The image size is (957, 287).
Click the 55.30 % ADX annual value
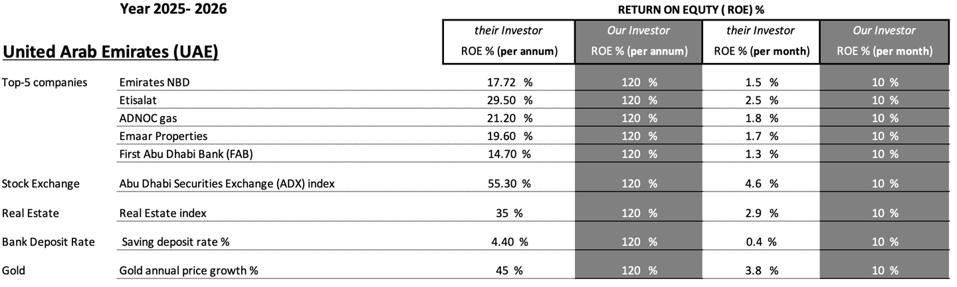click(x=509, y=184)
